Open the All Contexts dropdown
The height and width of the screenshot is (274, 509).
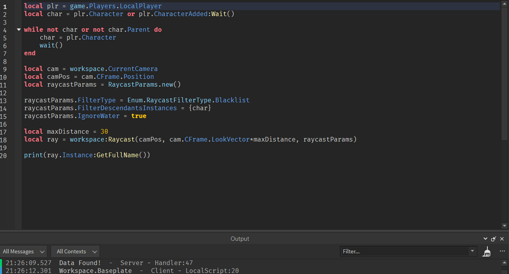[76, 251]
